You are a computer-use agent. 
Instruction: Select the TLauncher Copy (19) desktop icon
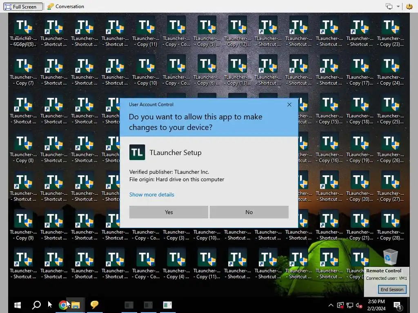(360, 148)
